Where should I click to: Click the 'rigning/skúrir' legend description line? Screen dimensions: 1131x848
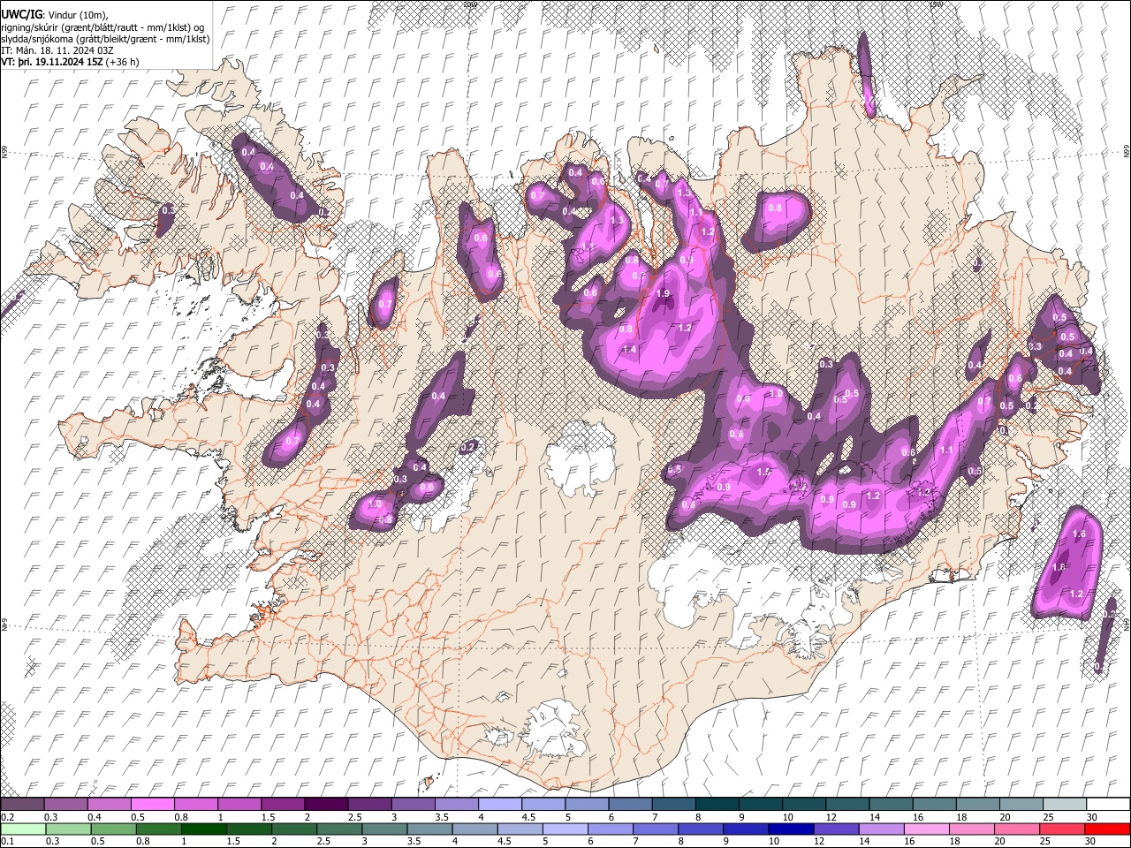(x=102, y=26)
